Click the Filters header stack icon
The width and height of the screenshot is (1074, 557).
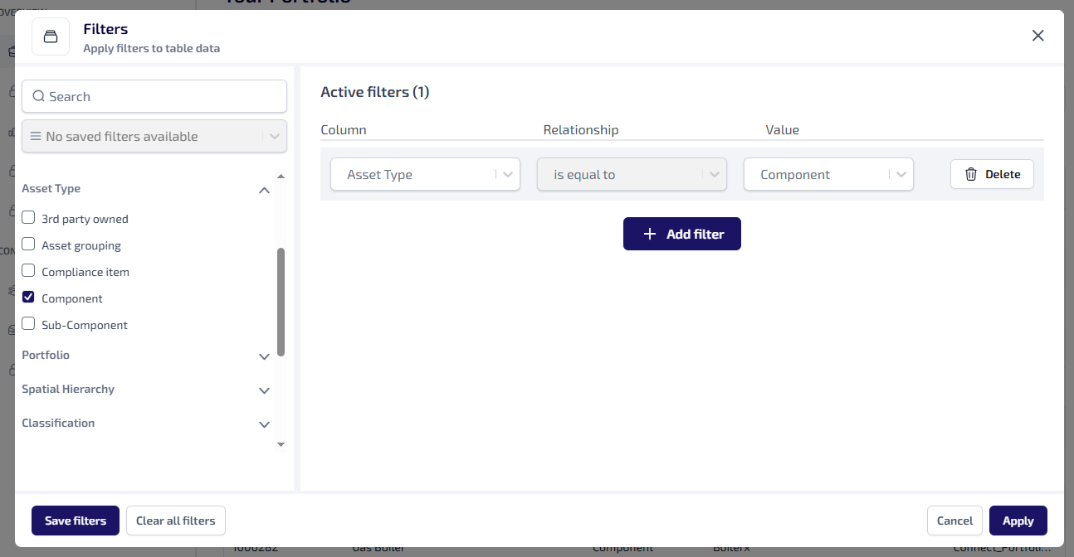coord(51,37)
